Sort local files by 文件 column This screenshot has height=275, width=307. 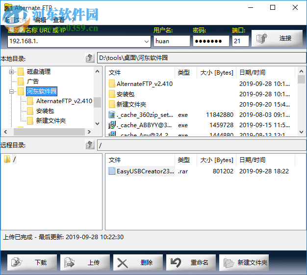[141, 73]
